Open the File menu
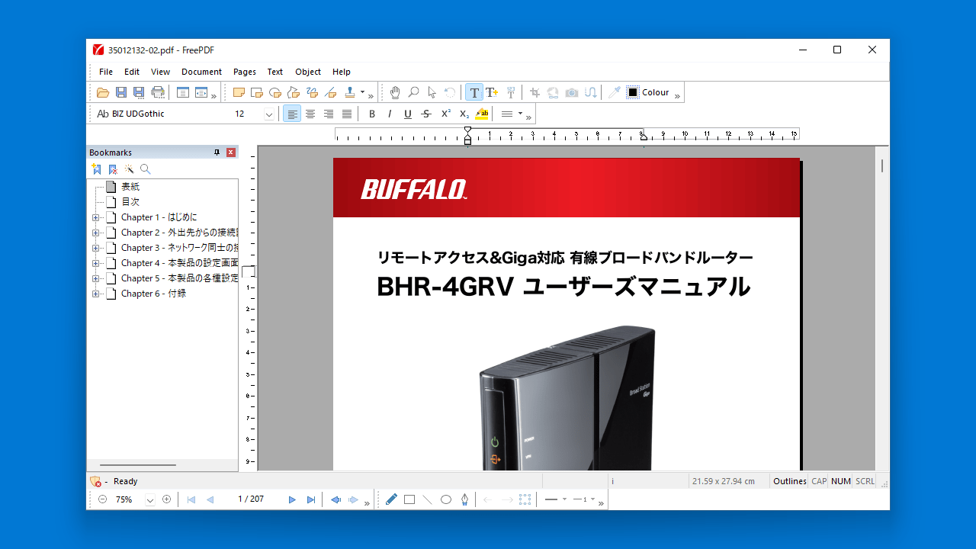This screenshot has height=549, width=976. (x=106, y=72)
